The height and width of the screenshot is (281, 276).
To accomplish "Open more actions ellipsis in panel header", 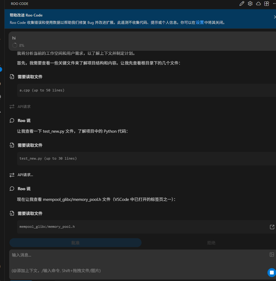I will point(274,4).
